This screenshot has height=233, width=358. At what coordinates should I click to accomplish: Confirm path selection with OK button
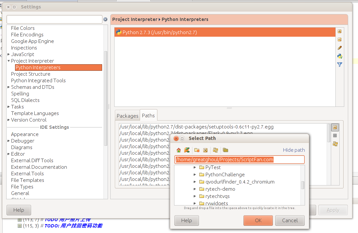point(258,221)
